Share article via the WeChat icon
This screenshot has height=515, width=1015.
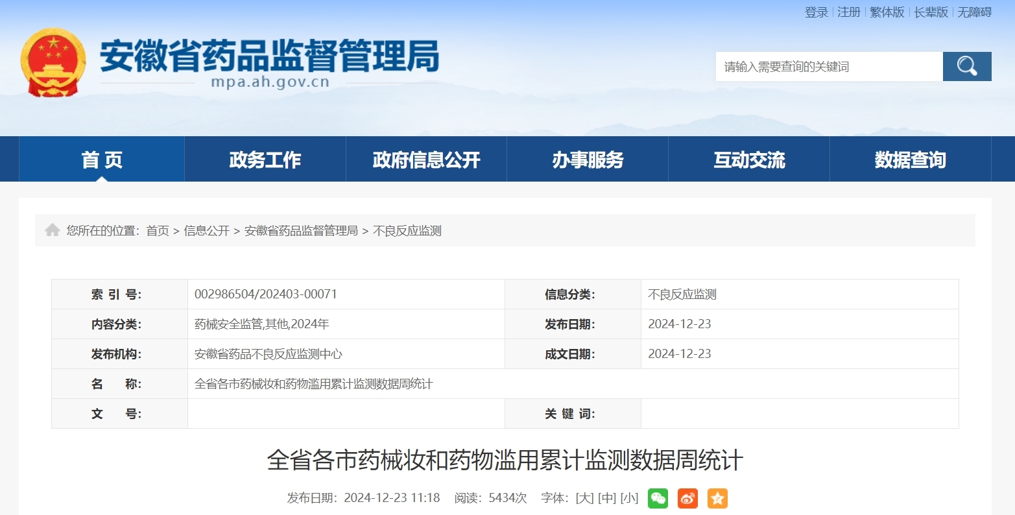click(658, 498)
